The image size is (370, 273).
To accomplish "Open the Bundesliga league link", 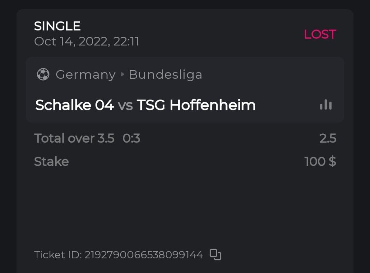I will [x=165, y=75].
